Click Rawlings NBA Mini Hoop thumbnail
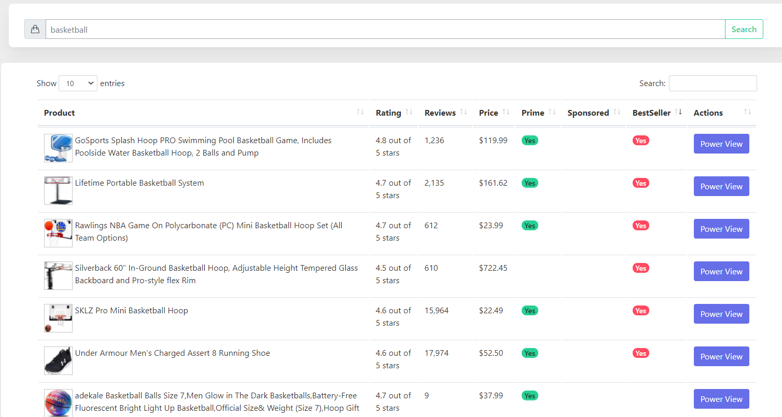The height and width of the screenshot is (417, 782). coord(58,233)
